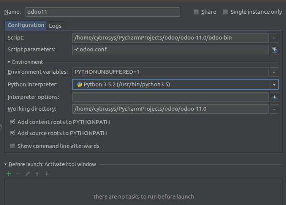This screenshot has height=205, width=286.
Task: Click the Script path input field
Action: click(170, 38)
